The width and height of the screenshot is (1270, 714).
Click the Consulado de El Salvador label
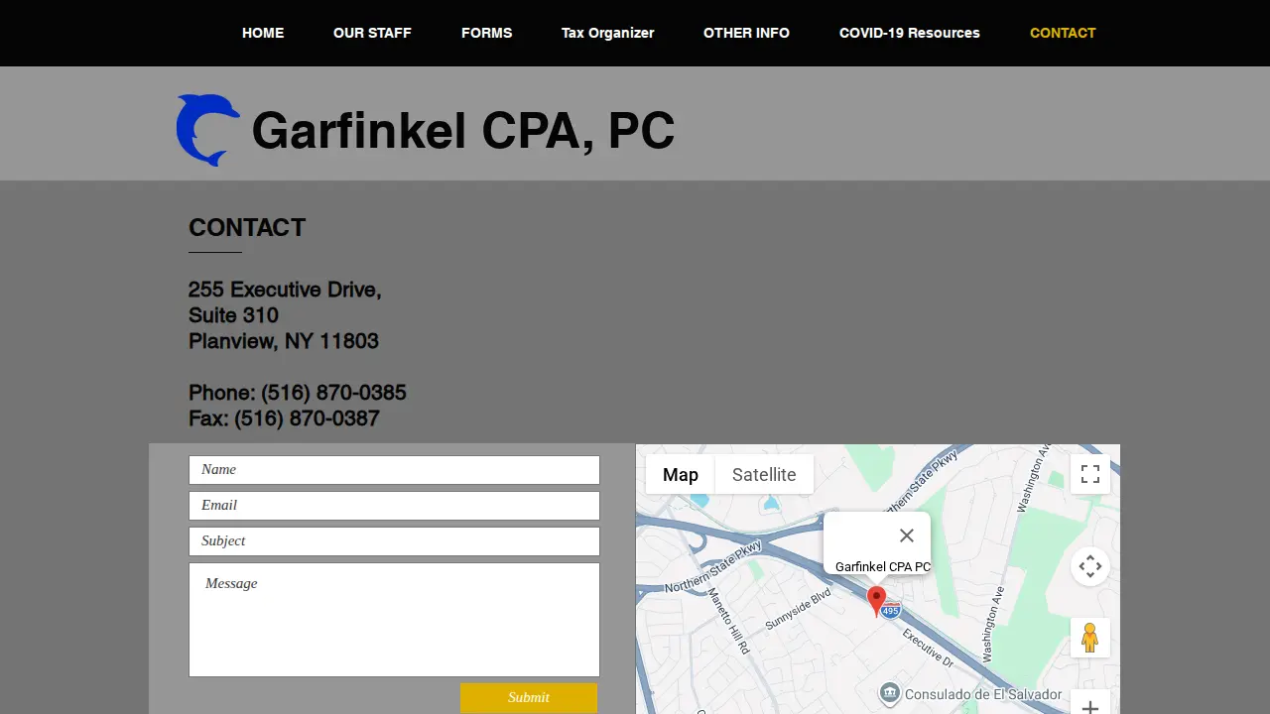point(983,694)
